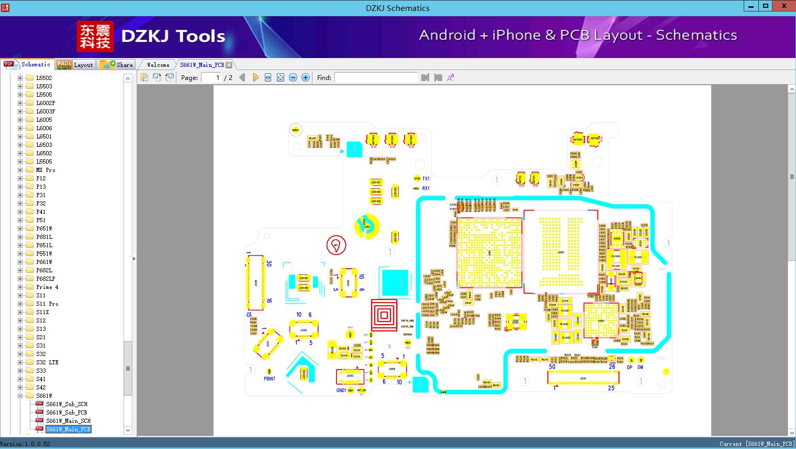Open the S661W_Sub_SCH PDF file
Screen dimensions: 796x449
click(x=66, y=404)
